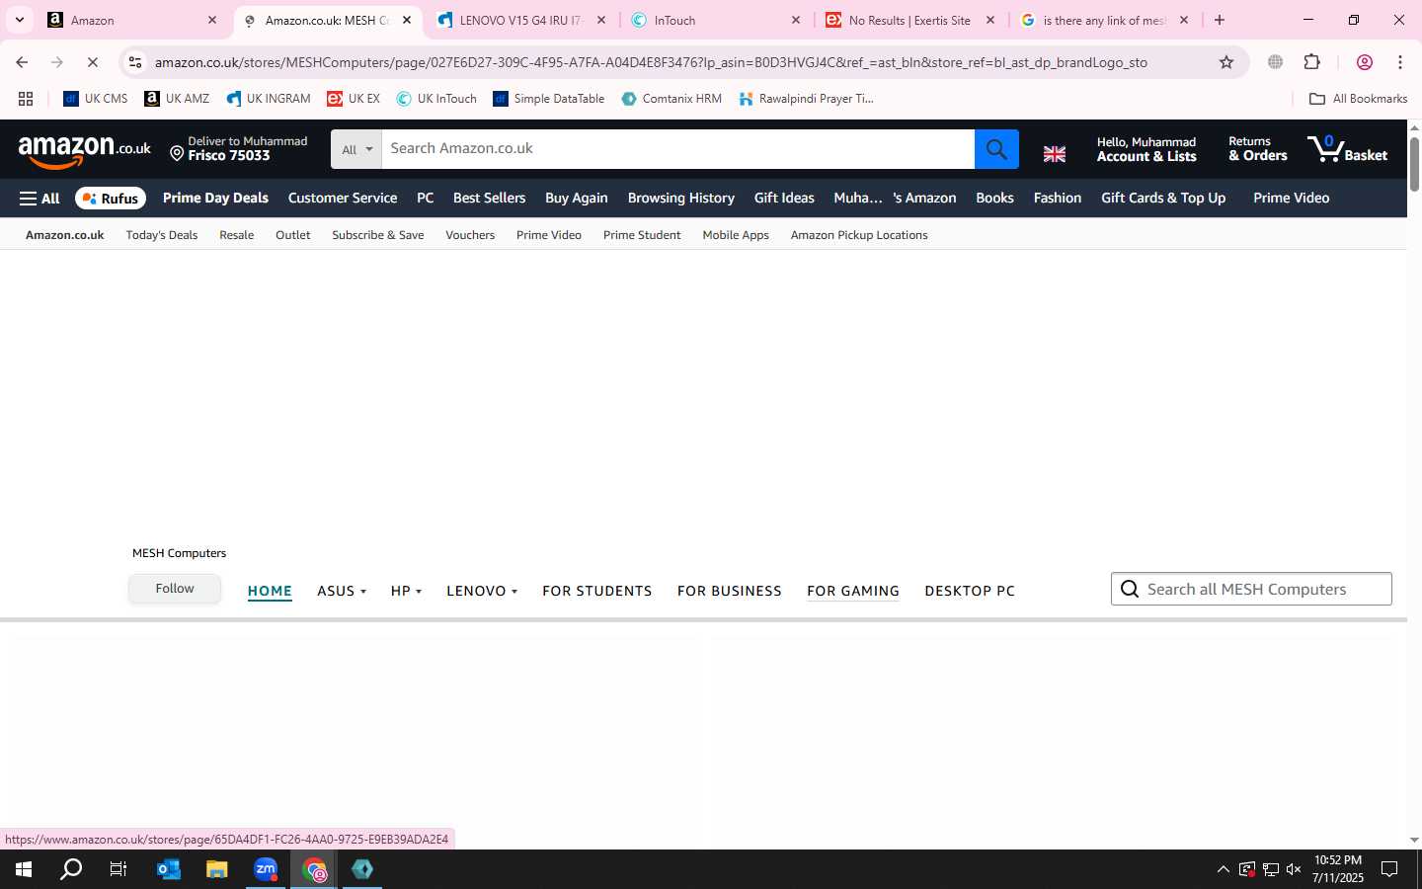Bookmark this page with the star icon
Screen dimensions: 1422x889
pyautogui.click(x=1226, y=62)
